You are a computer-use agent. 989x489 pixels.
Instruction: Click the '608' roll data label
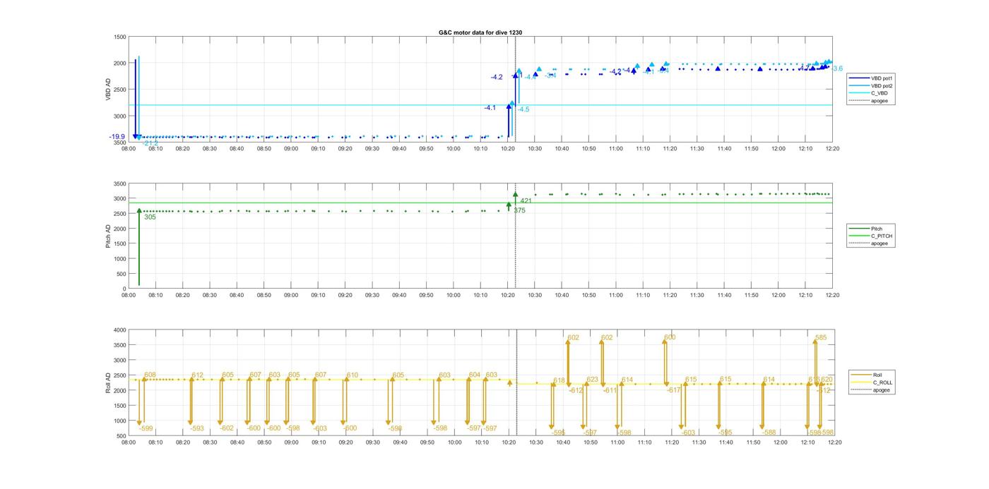(x=150, y=375)
